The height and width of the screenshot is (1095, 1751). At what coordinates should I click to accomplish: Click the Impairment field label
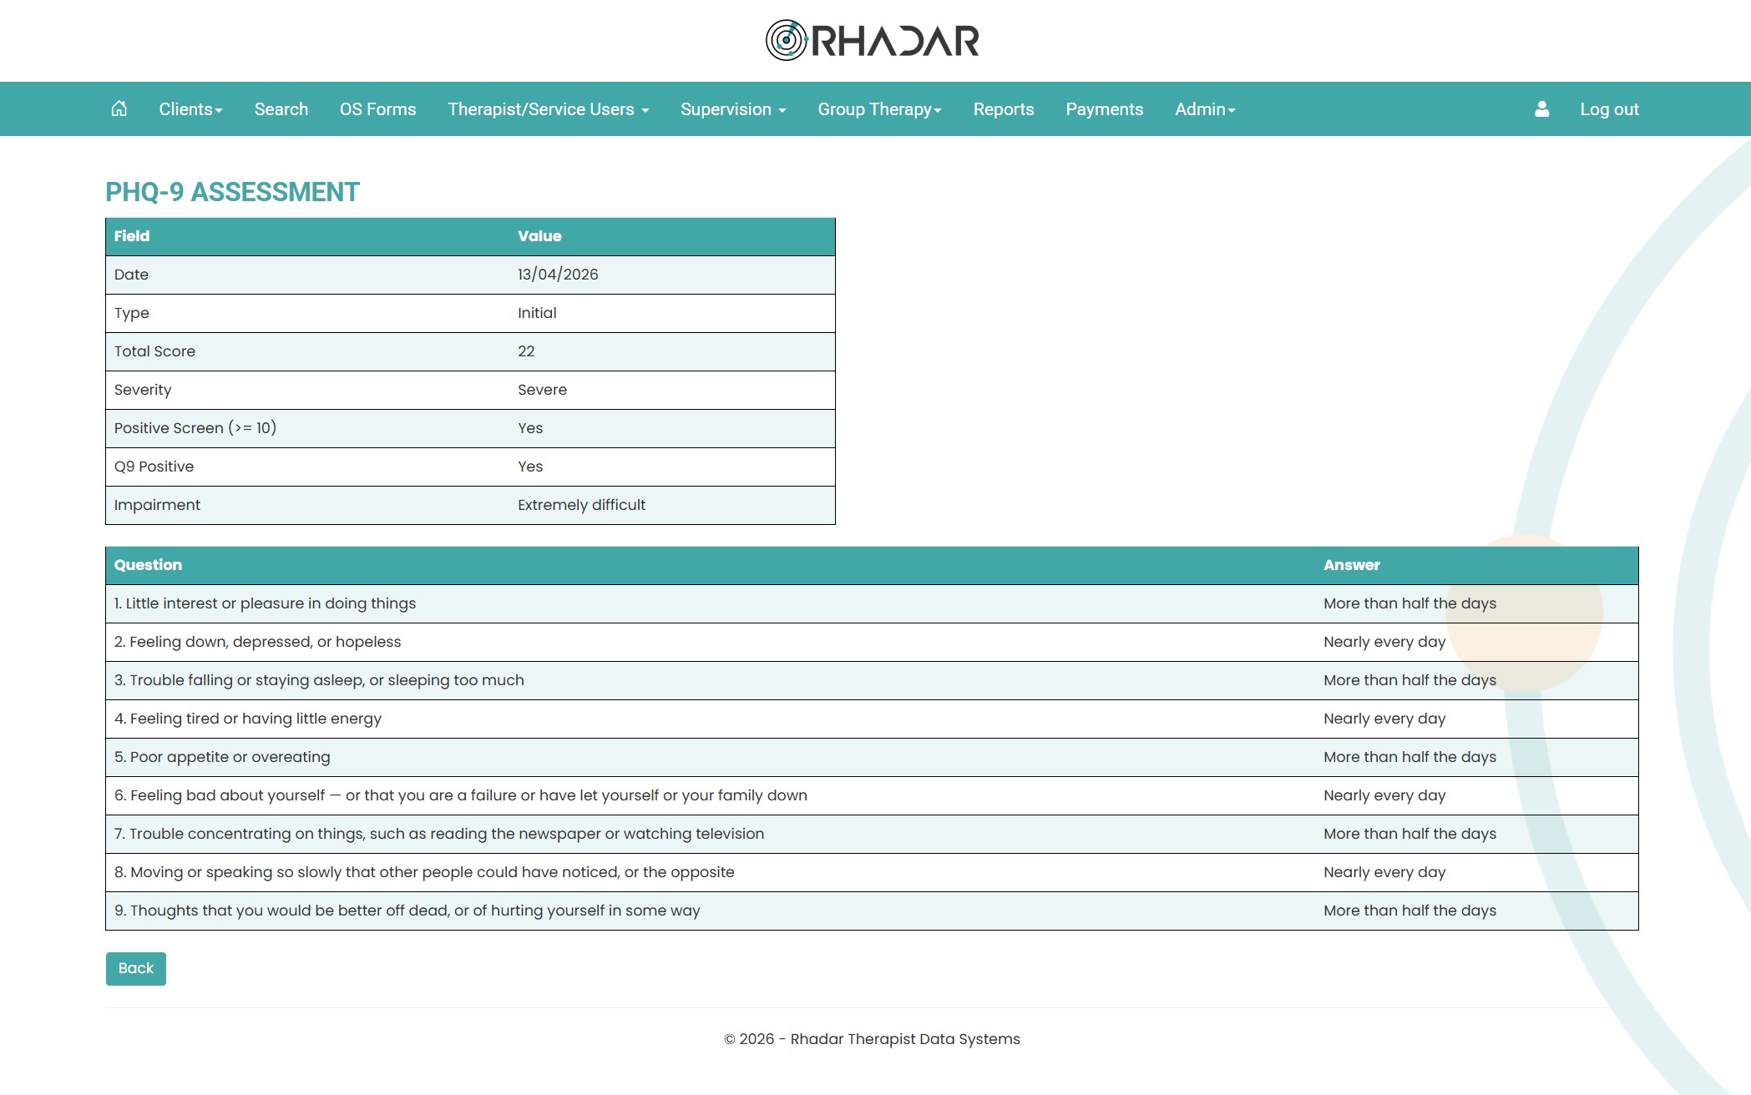(x=157, y=505)
